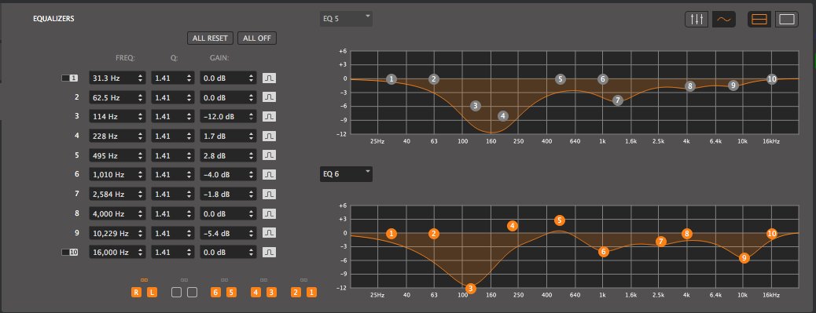The width and height of the screenshot is (816, 313).
Task: Click the filter shape icon for band 6
Action: [269, 175]
